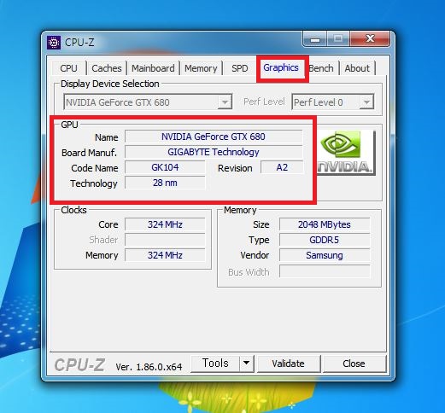Image resolution: width=445 pixels, height=413 pixels.
Task: Click the Memory clock 324 MHz value
Action: (165, 255)
